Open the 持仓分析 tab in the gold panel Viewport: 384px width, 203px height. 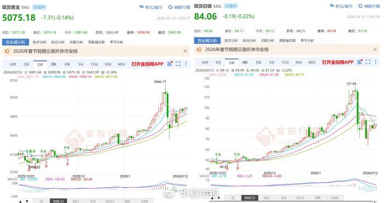58,42
